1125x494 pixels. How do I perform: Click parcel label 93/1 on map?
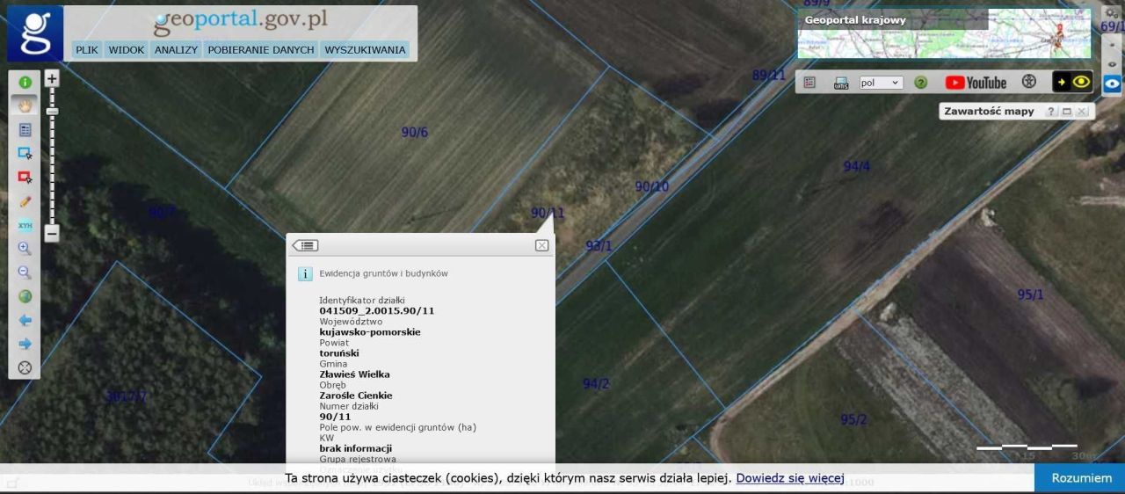coord(599,246)
